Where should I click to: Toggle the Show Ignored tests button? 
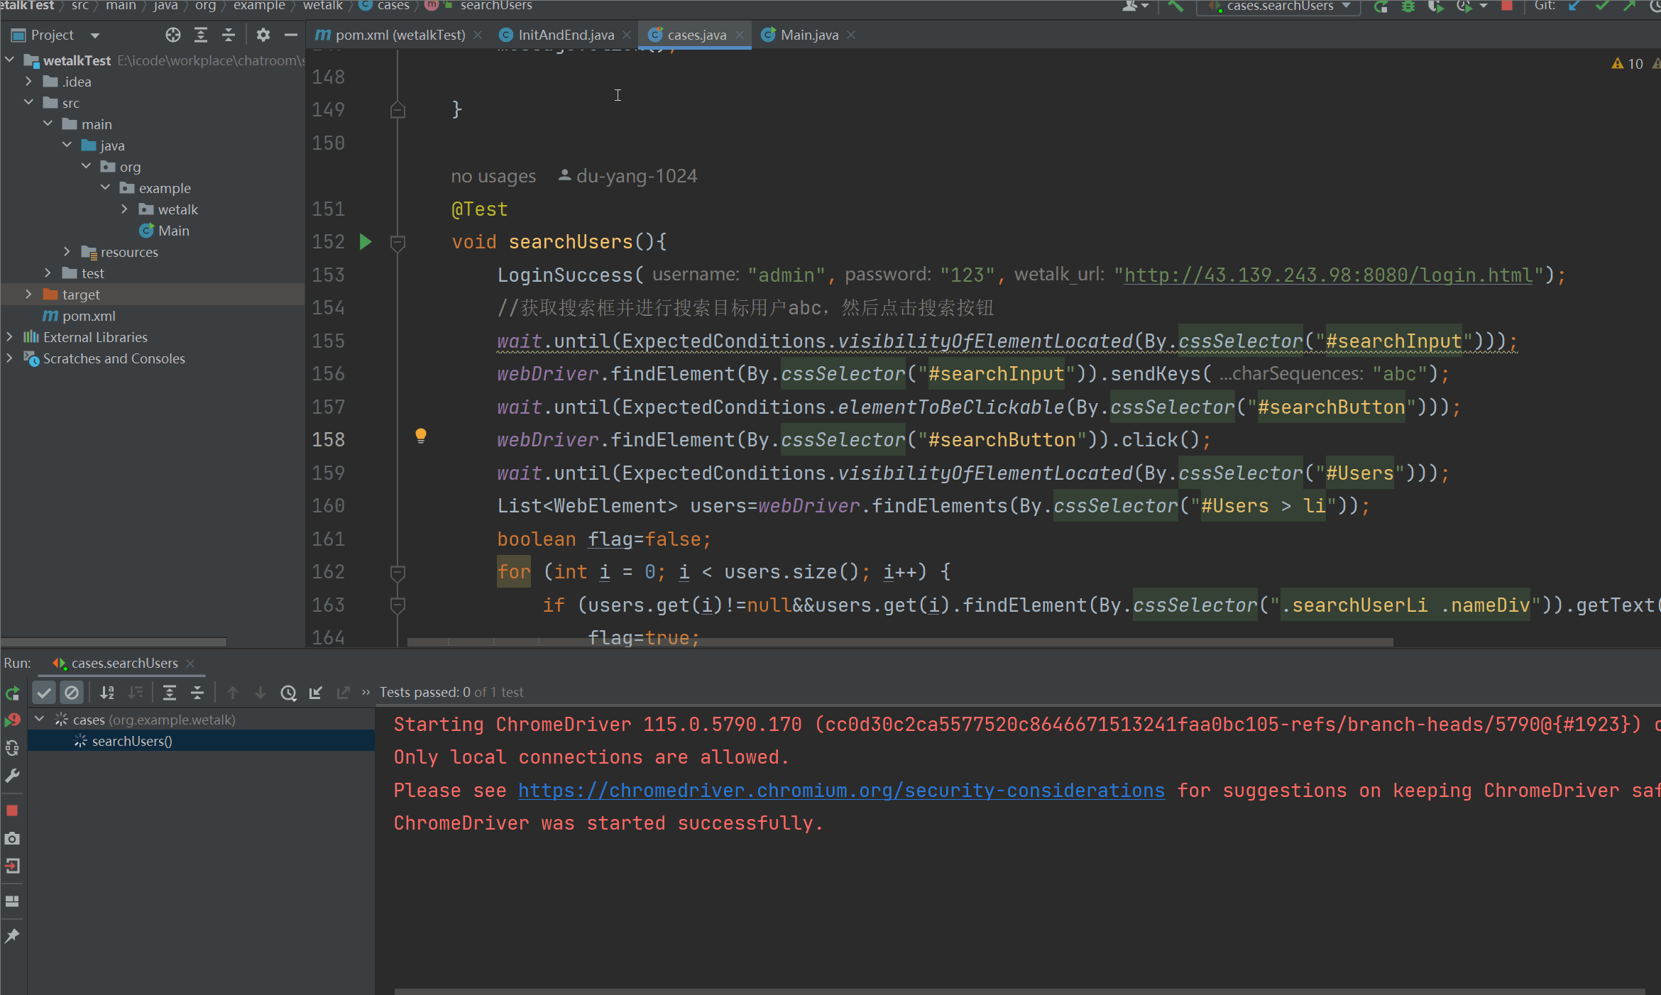(x=72, y=693)
